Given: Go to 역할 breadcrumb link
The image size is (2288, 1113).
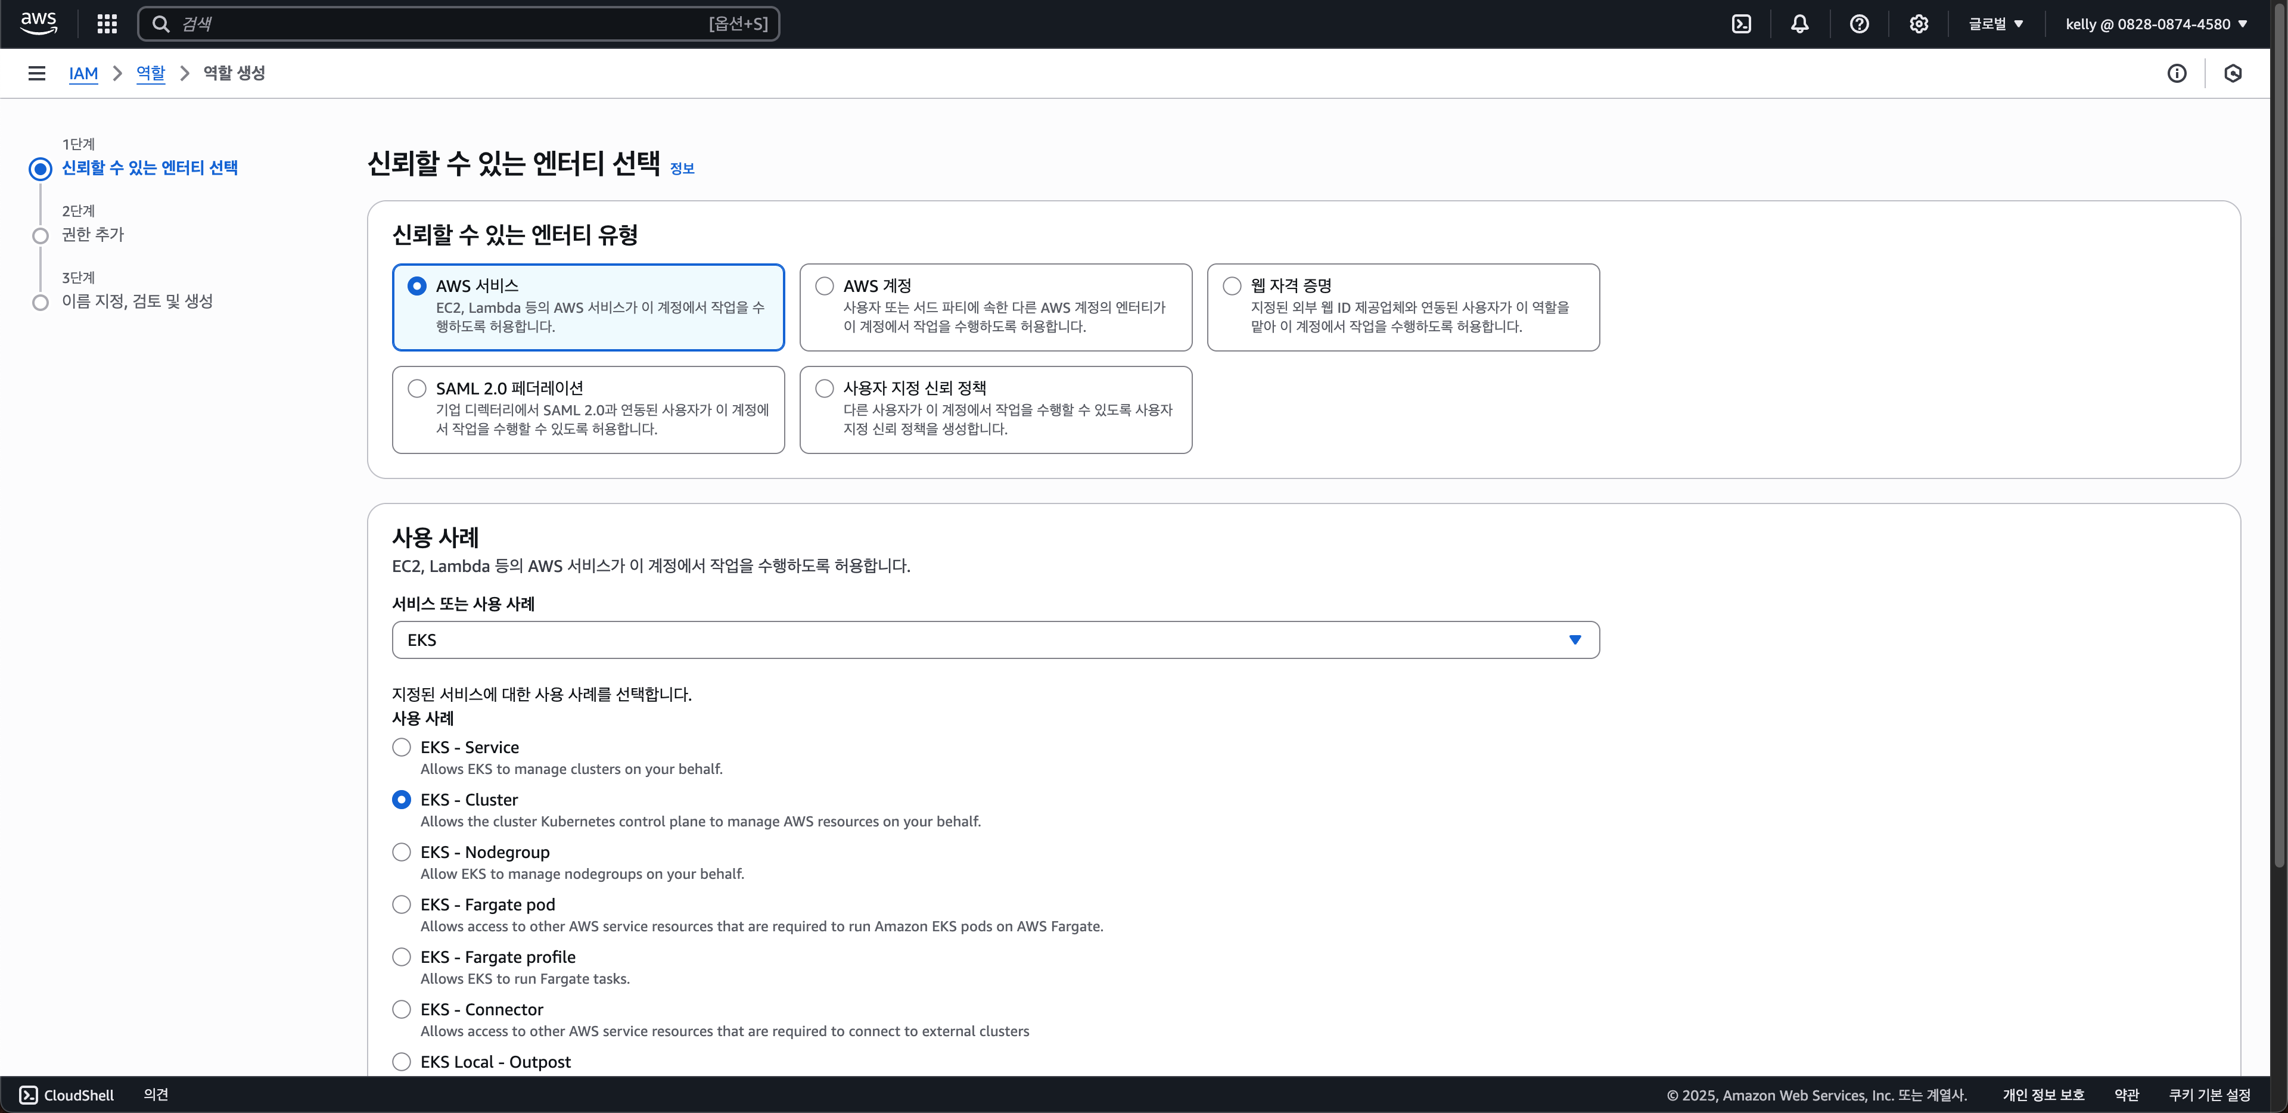Looking at the screenshot, I should 150,74.
